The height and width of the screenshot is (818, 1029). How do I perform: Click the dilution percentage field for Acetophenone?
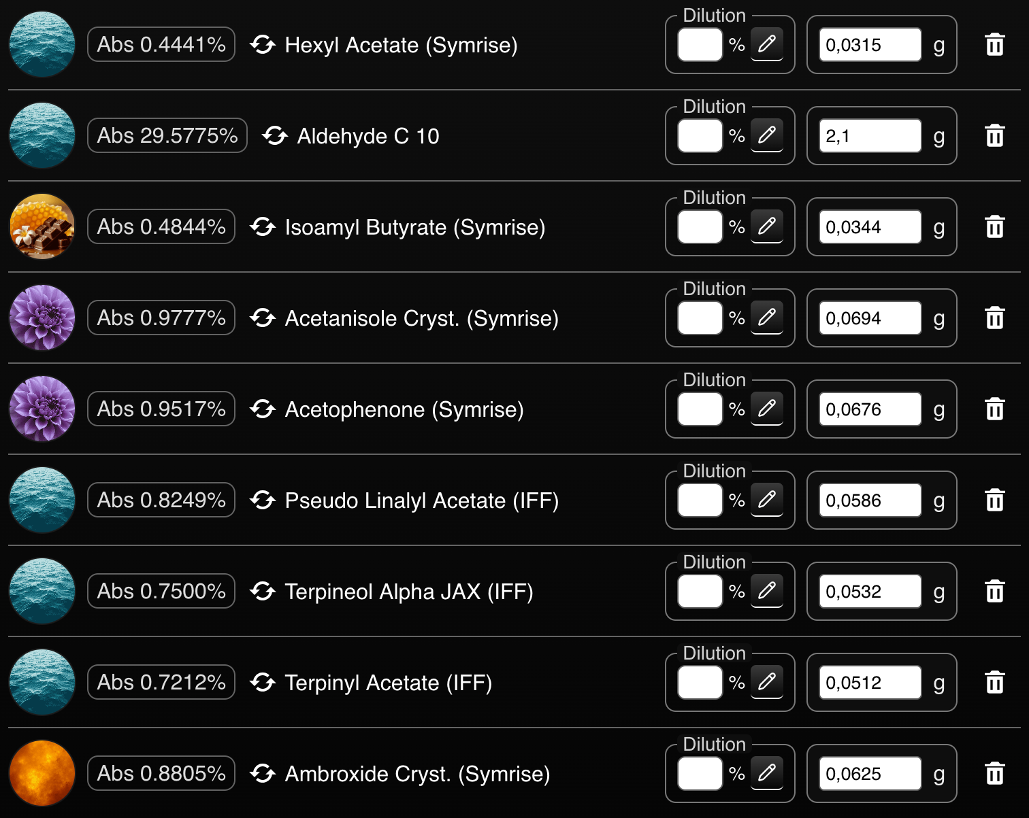700,409
